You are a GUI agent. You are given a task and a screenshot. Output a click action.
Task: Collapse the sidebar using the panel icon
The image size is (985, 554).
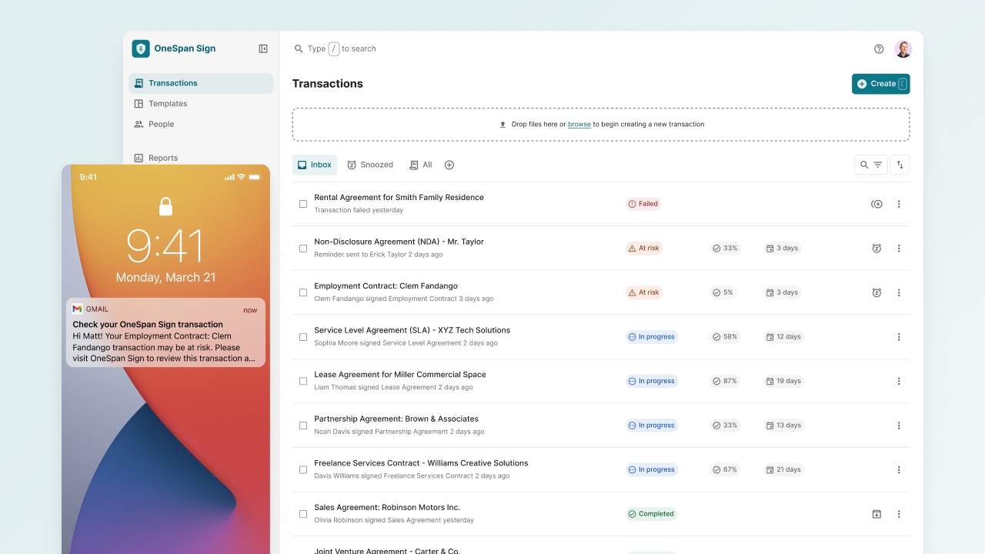263,48
